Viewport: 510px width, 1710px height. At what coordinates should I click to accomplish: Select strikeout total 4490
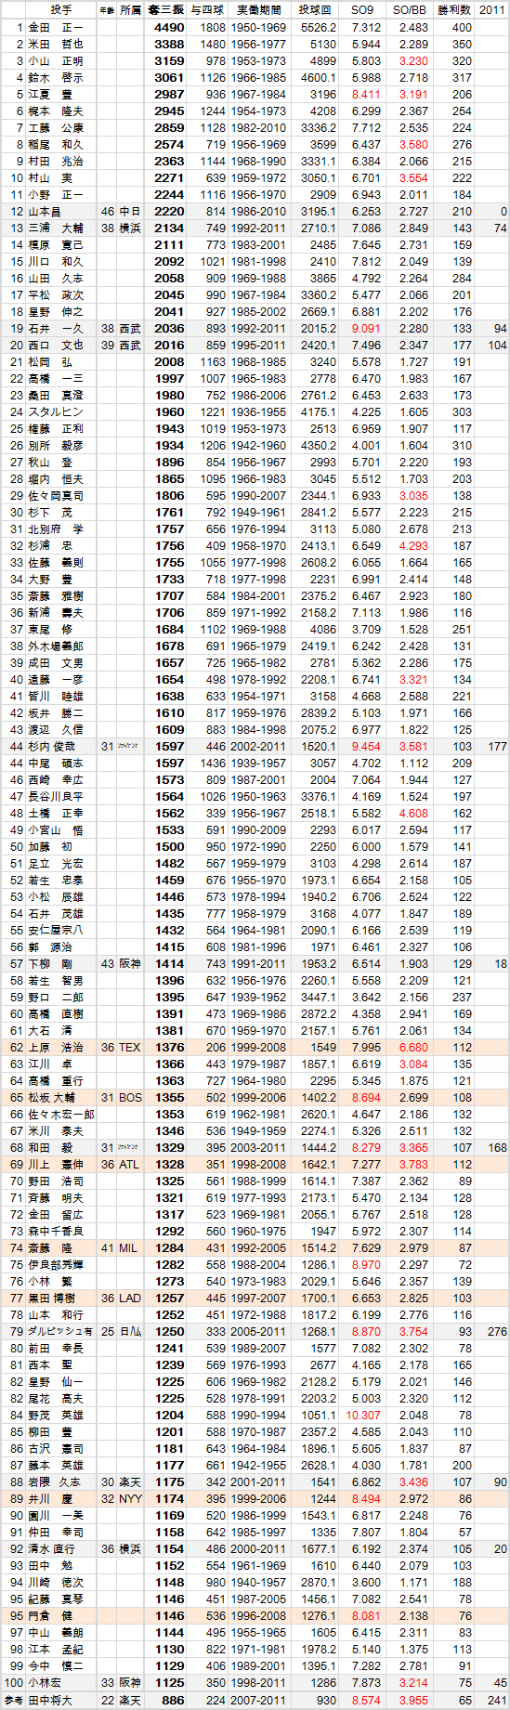point(166,27)
